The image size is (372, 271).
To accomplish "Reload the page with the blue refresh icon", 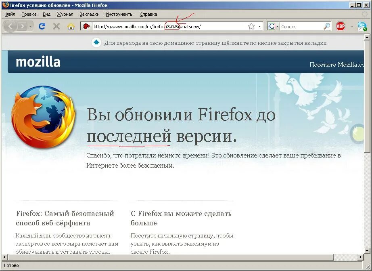I will (x=42, y=26).
